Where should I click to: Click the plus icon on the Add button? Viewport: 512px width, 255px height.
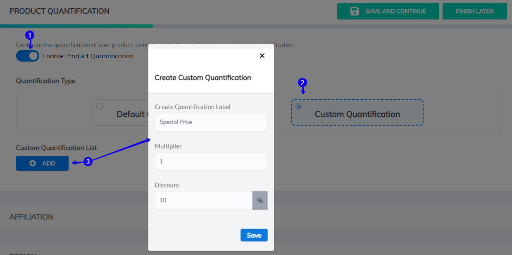coord(32,163)
